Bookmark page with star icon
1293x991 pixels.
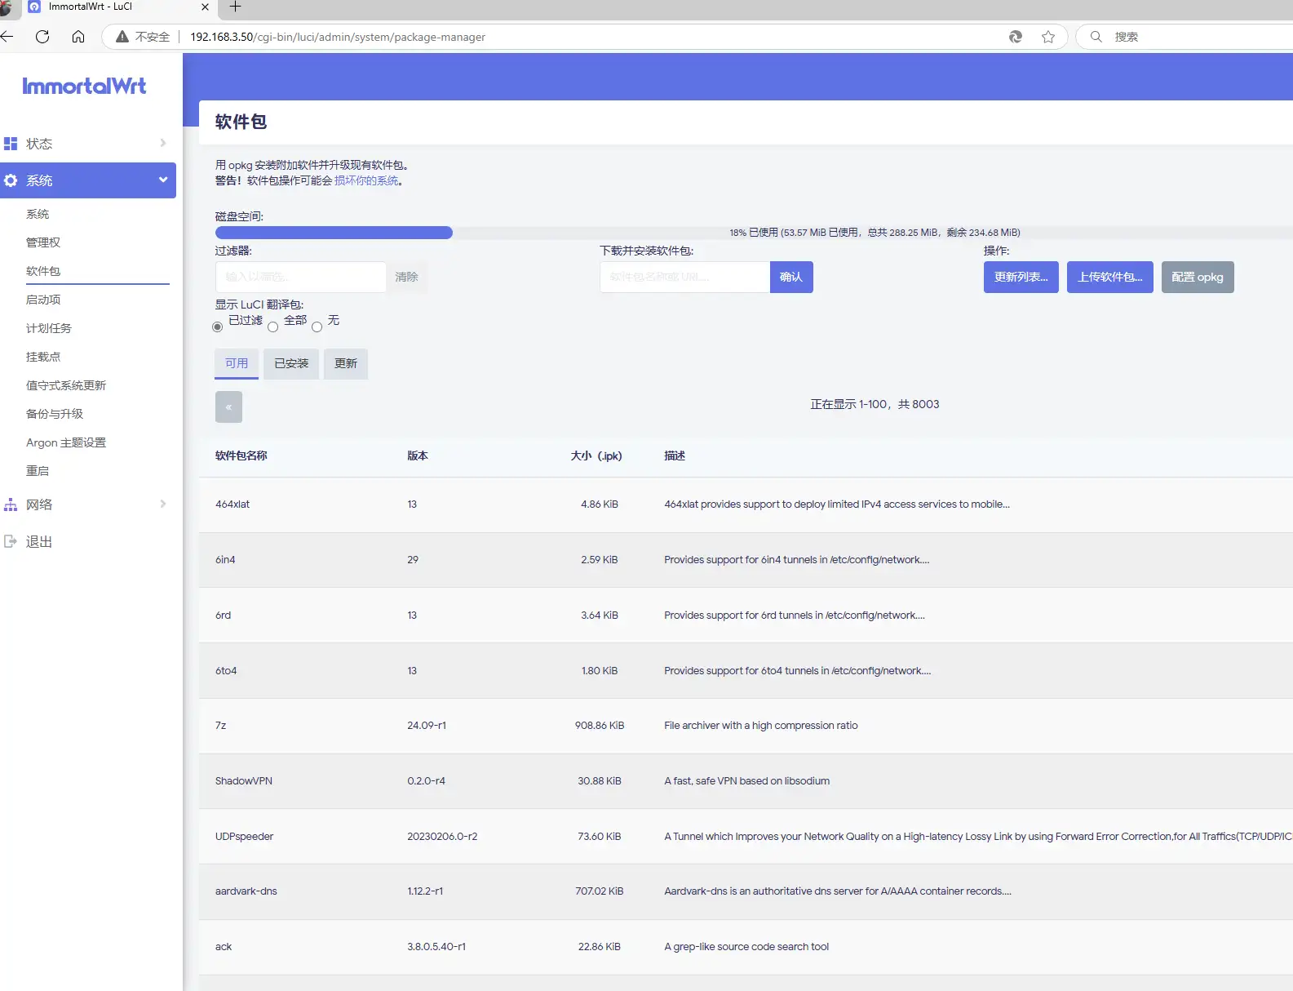pyautogui.click(x=1048, y=37)
